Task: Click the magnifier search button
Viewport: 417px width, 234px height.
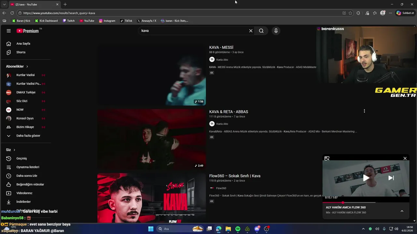Action: (x=261, y=31)
